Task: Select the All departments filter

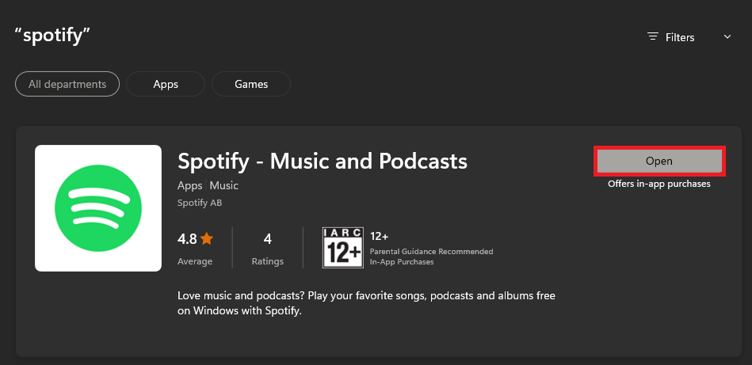Action: pos(67,84)
